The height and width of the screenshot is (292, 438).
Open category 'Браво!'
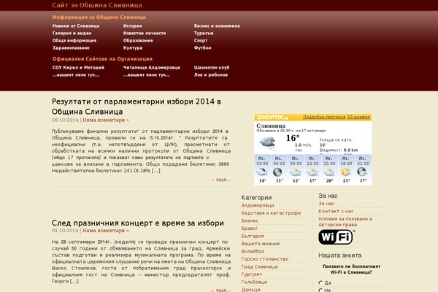coord(249,228)
